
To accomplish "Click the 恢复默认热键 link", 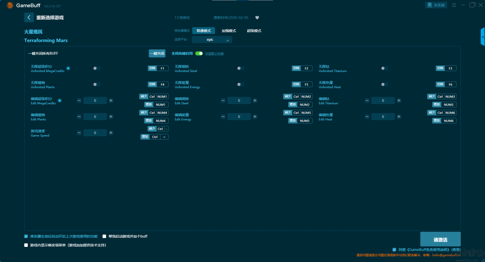I will coord(214,54).
